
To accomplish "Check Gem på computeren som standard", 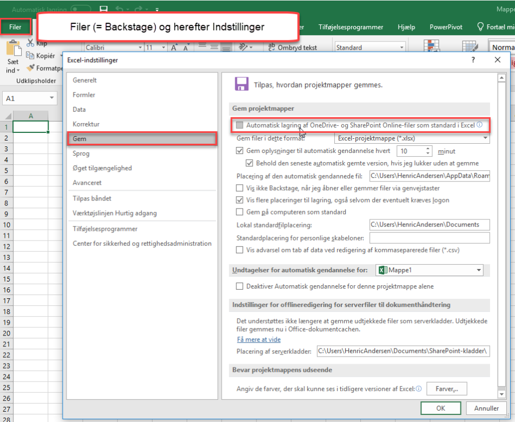I will point(240,212).
